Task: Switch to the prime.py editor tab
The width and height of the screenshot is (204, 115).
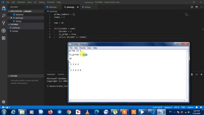Action: (x=71, y=7)
